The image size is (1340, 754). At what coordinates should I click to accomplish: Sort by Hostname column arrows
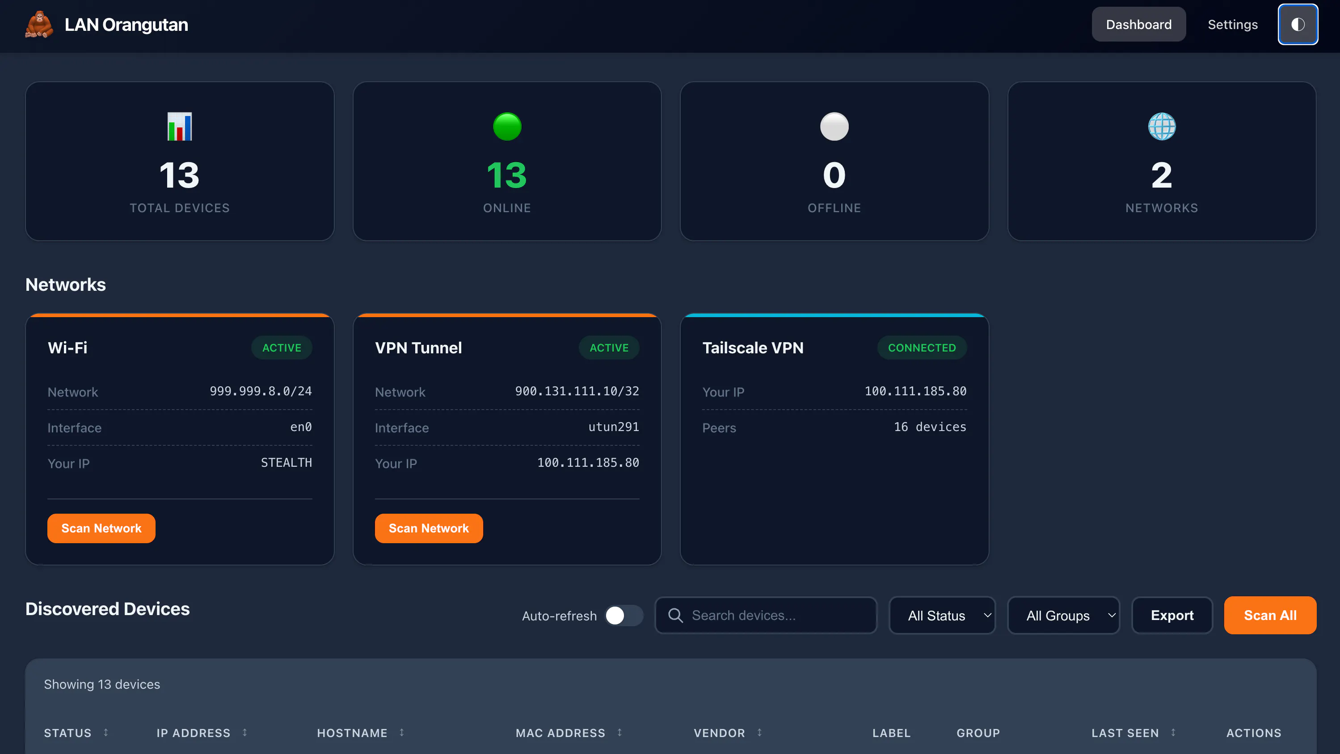(x=401, y=732)
